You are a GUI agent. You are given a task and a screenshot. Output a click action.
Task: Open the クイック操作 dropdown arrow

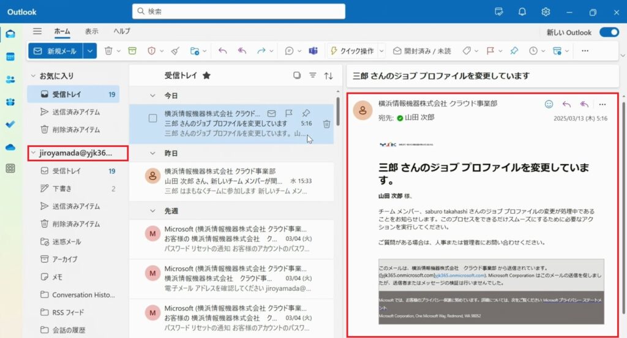(x=381, y=51)
